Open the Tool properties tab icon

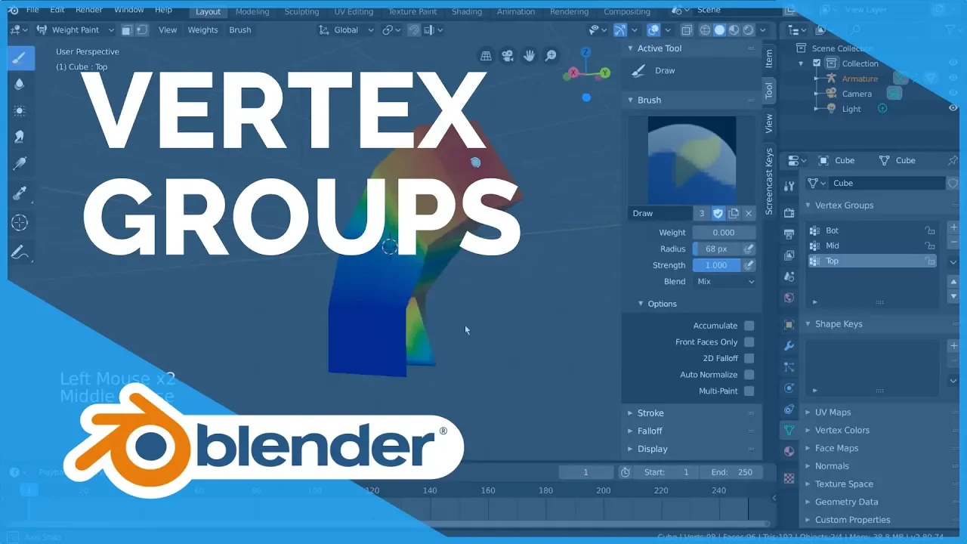pos(789,187)
